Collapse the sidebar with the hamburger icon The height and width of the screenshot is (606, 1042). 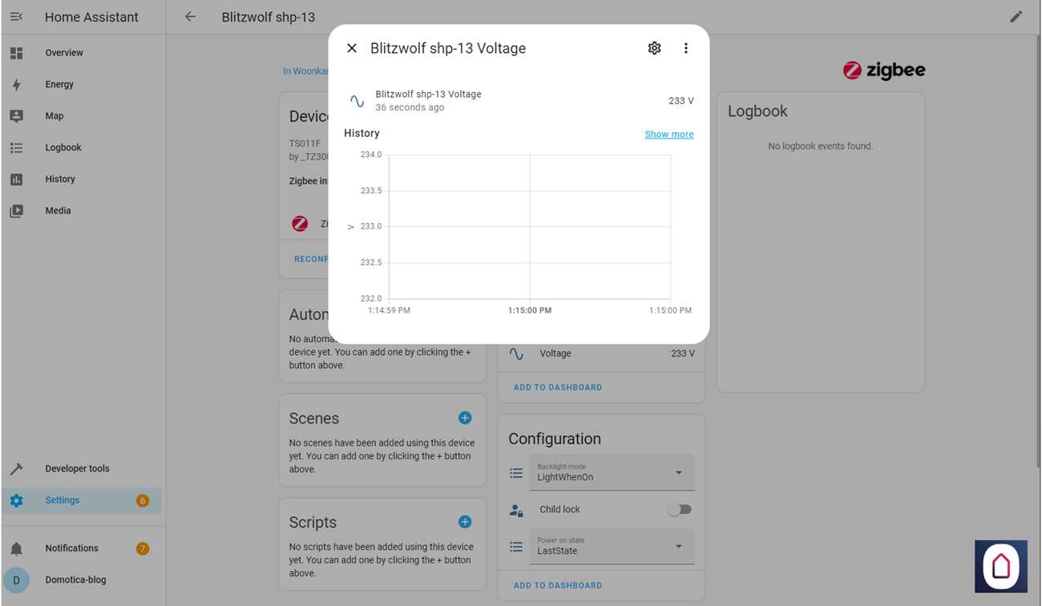pyautogui.click(x=16, y=17)
